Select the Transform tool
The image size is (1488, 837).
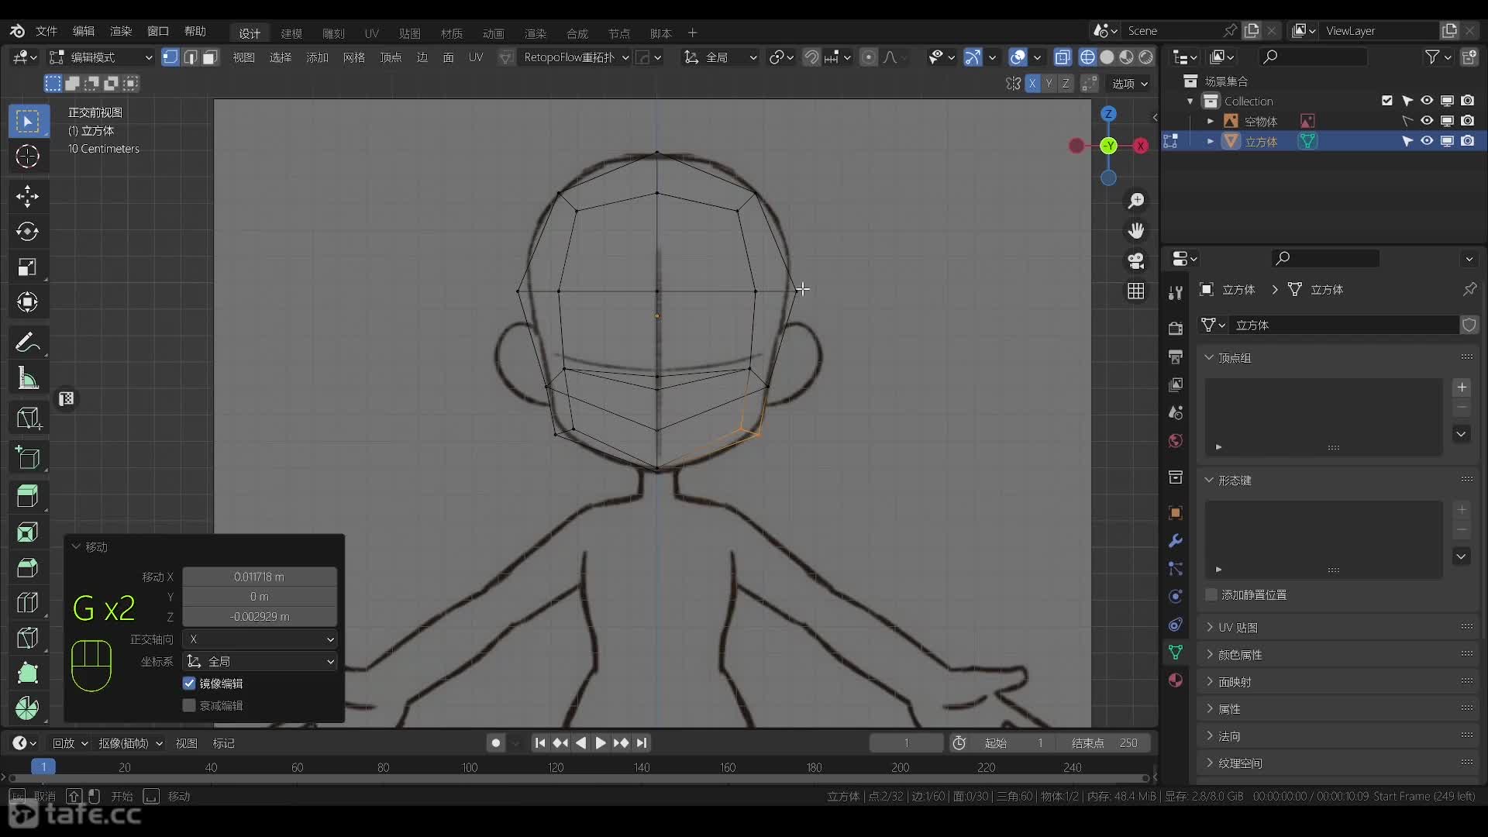[28, 302]
